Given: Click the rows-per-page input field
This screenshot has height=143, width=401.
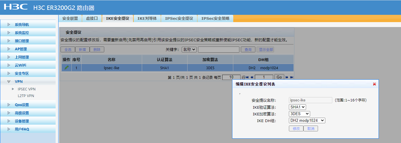Looking at the screenshot, I should 231,77.
